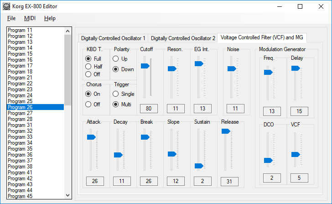Click the Sustain value field

(x=202, y=181)
